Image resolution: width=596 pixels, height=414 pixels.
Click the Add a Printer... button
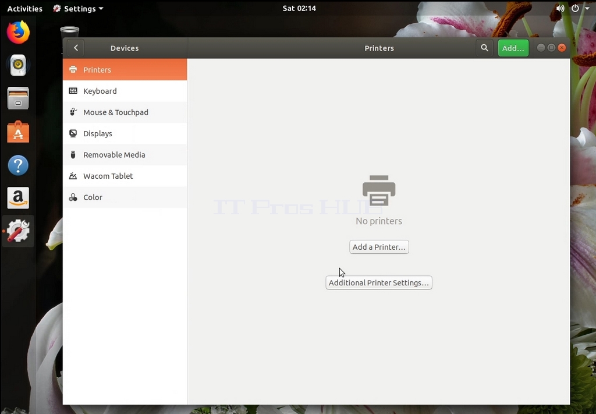coord(379,247)
